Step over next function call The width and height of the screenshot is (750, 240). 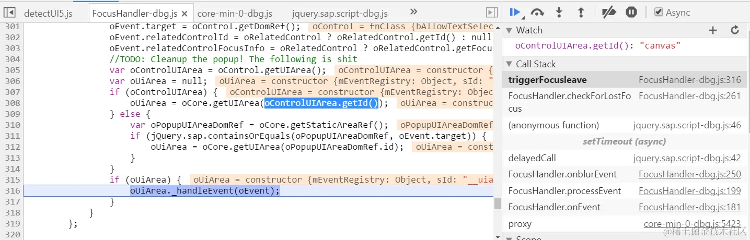point(537,13)
